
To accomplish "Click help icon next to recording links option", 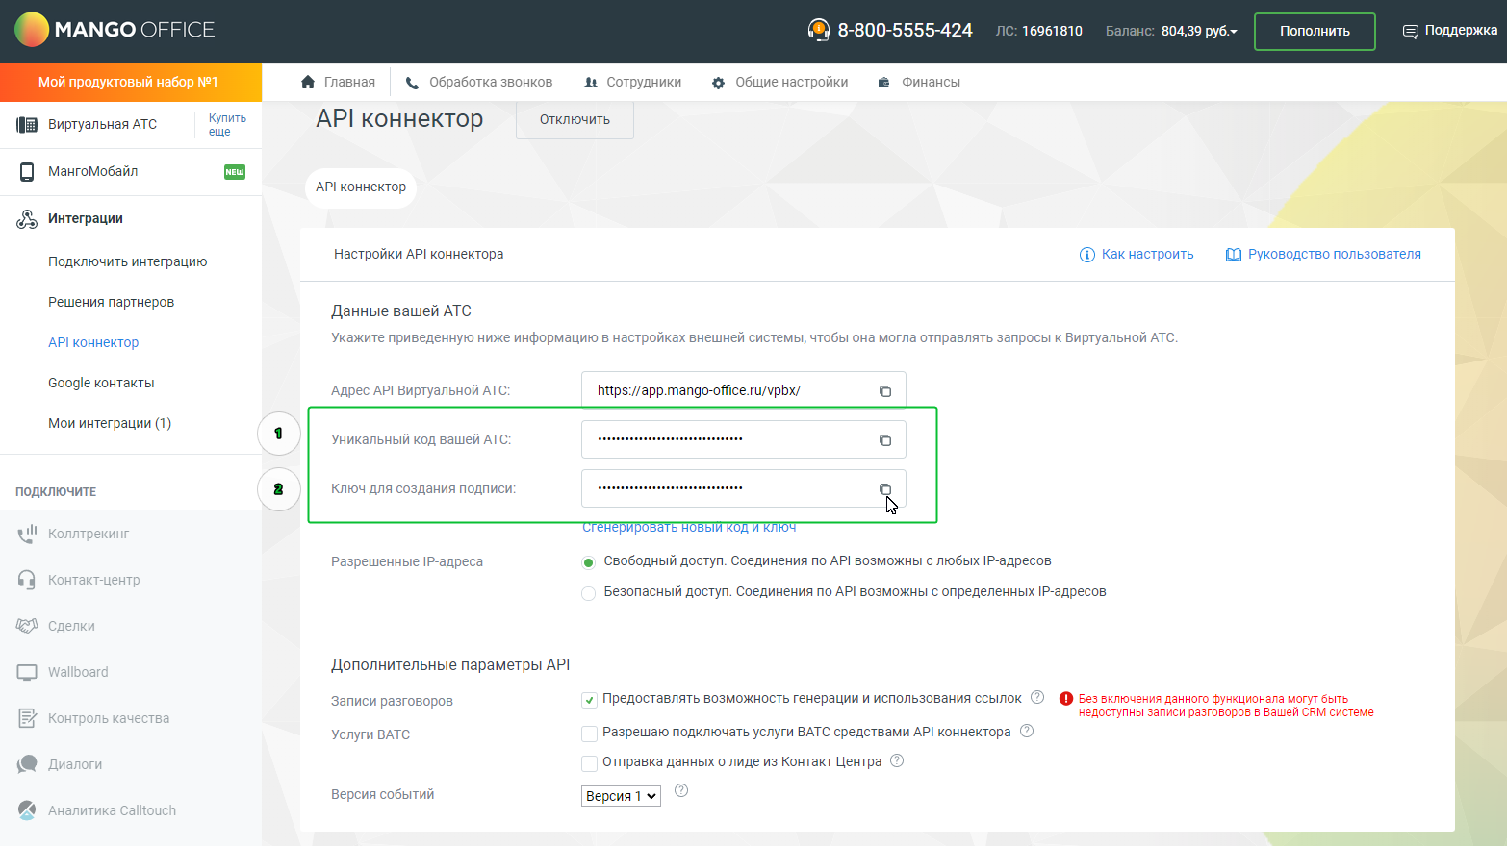I will click(x=1037, y=697).
